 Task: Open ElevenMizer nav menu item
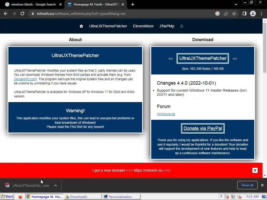[143, 26]
